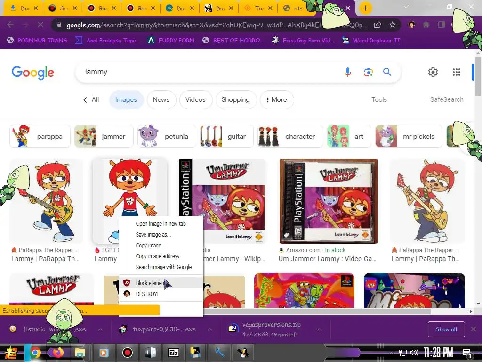The image size is (482, 362).
Task: Expand options for vegasproversions.zip download
Action: tap(320, 329)
